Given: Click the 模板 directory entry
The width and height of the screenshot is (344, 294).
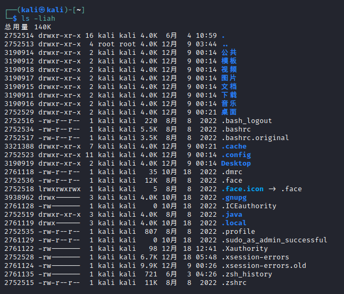Looking at the screenshot, I should [x=229, y=61].
